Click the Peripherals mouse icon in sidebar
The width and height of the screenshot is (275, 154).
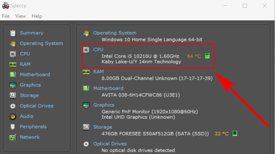point(13,127)
